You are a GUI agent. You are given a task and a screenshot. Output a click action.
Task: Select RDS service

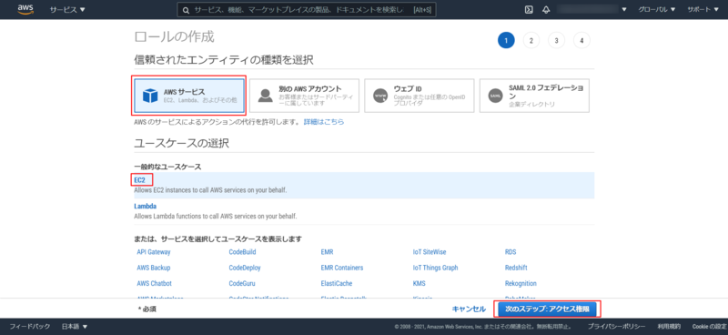pos(511,252)
